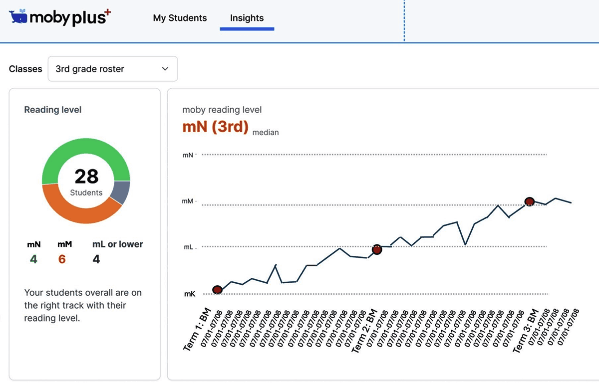Click the 28 Students donut center
Image resolution: width=599 pixels, height=383 pixels.
[x=86, y=181]
